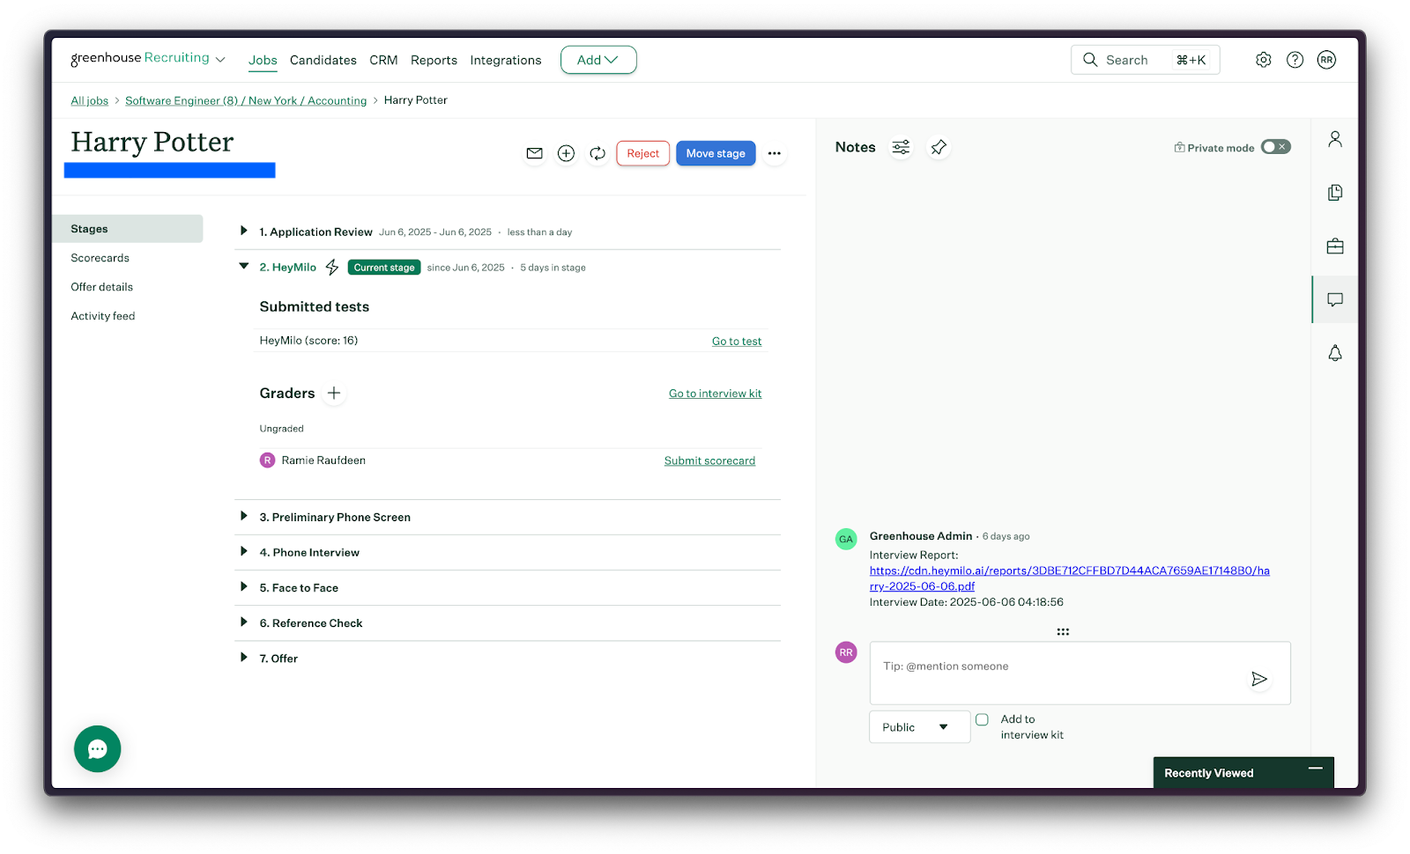Click the pin icon in Notes header
Viewport: 1410px width, 854px height.
(x=939, y=147)
